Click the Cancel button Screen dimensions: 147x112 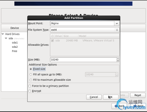tap(94, 97)
